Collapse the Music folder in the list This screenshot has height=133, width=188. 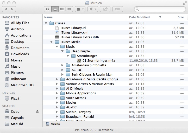(57, 47)
